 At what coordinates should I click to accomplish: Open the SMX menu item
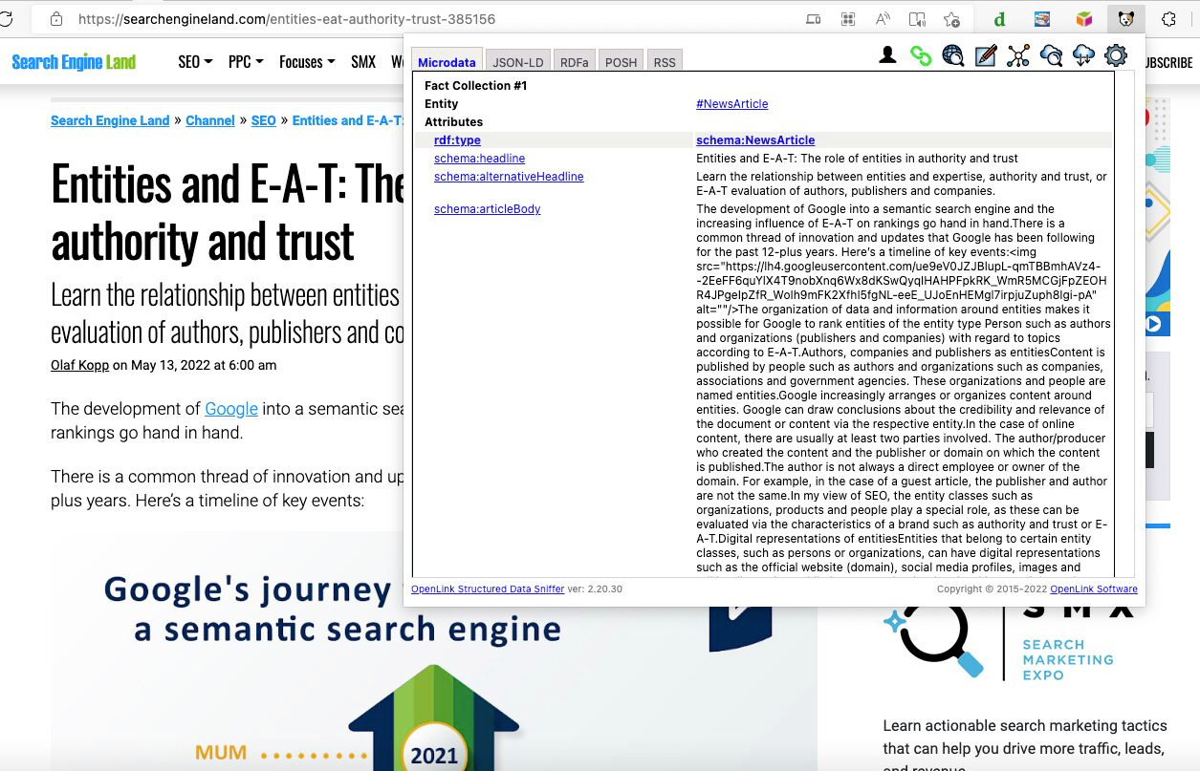coord(363,62)
